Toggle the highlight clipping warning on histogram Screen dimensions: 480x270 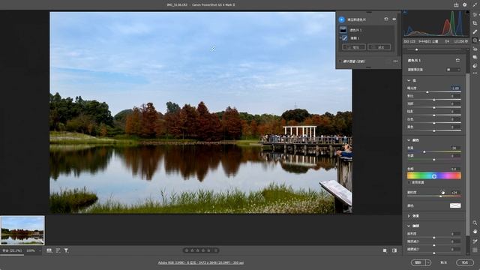coord(467,12)
